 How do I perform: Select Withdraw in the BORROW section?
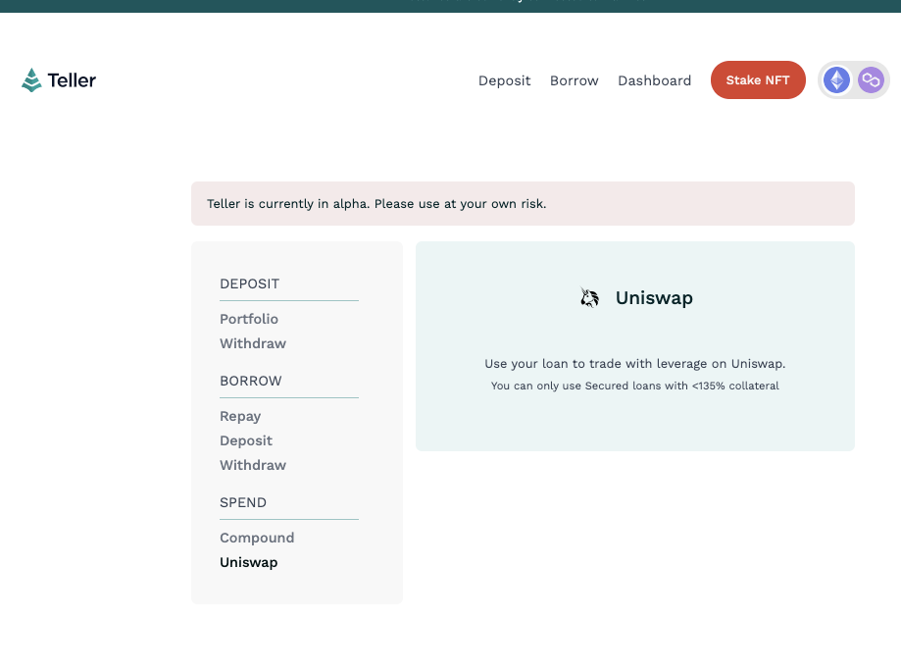pos(253,465)
